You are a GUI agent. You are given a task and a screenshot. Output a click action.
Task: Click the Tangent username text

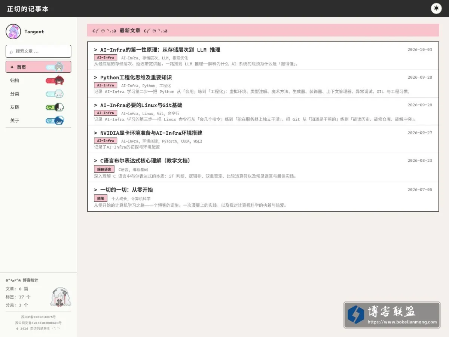click(34, 32)
